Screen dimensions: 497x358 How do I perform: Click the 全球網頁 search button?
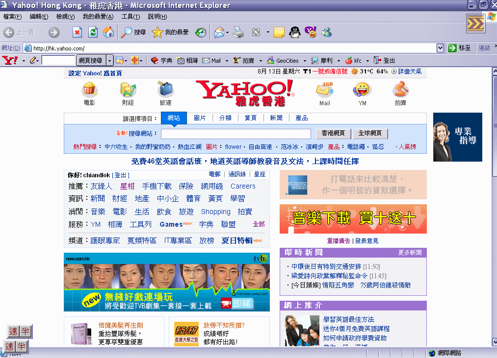coord(370,133)
